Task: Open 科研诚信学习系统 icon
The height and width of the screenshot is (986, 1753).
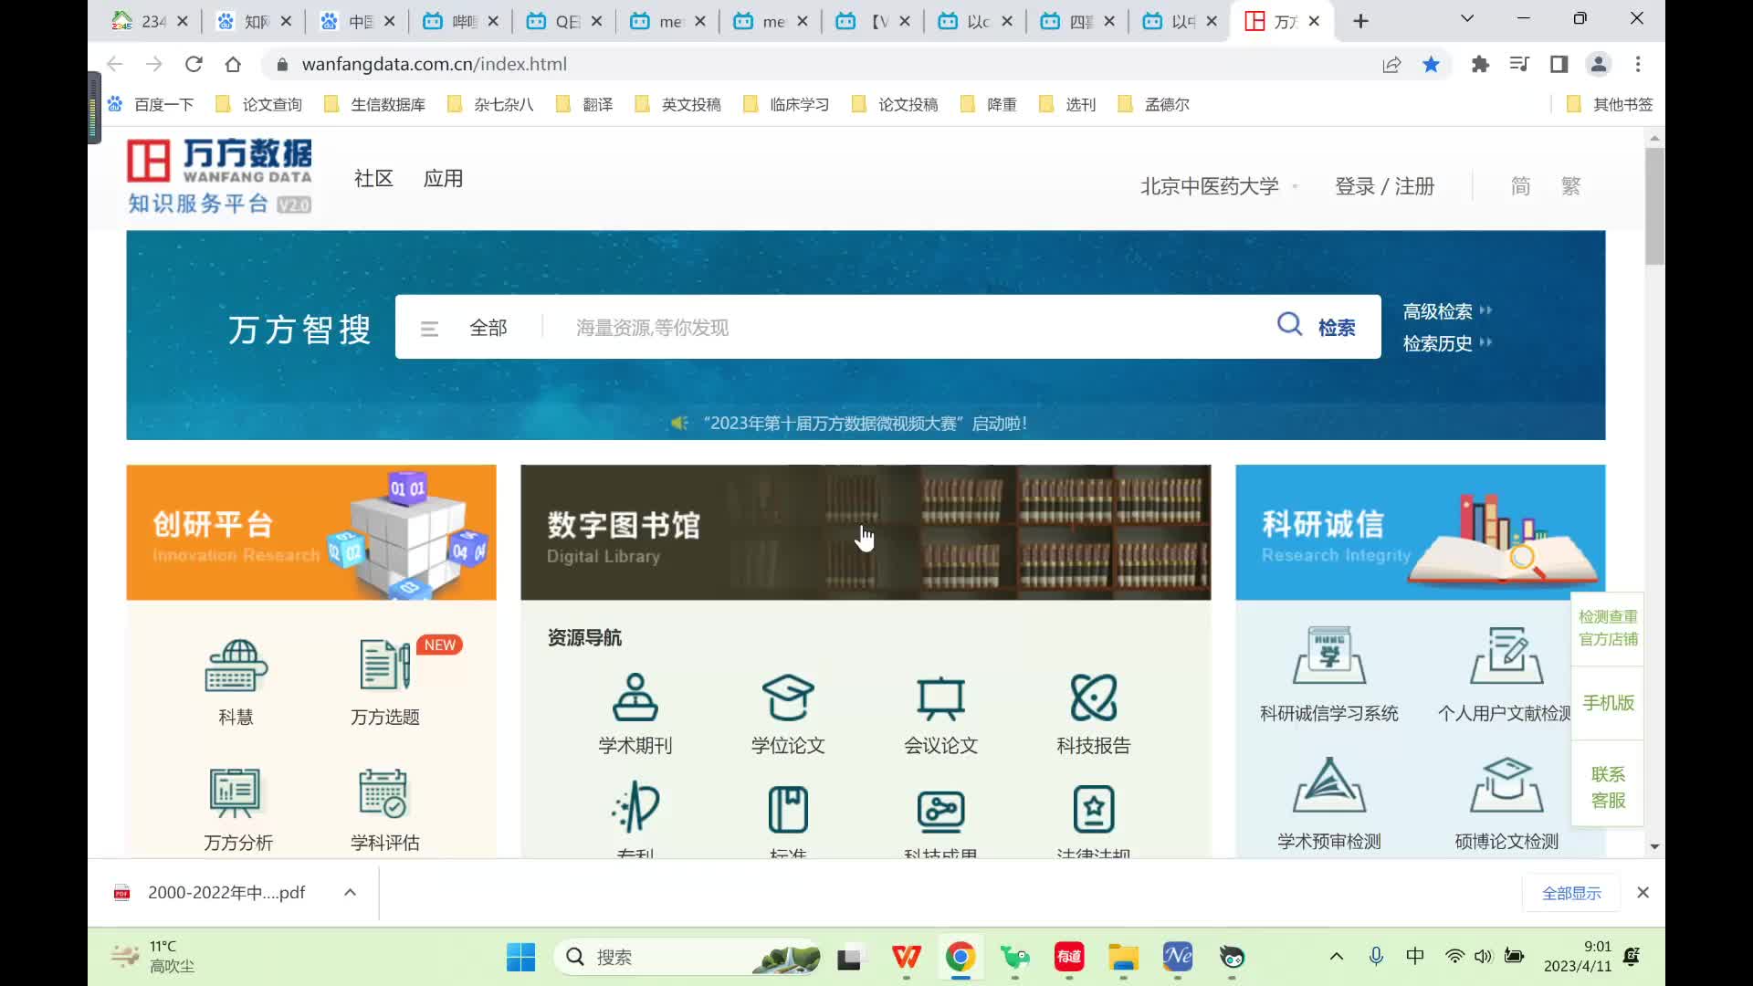Action: (1329, 656)
